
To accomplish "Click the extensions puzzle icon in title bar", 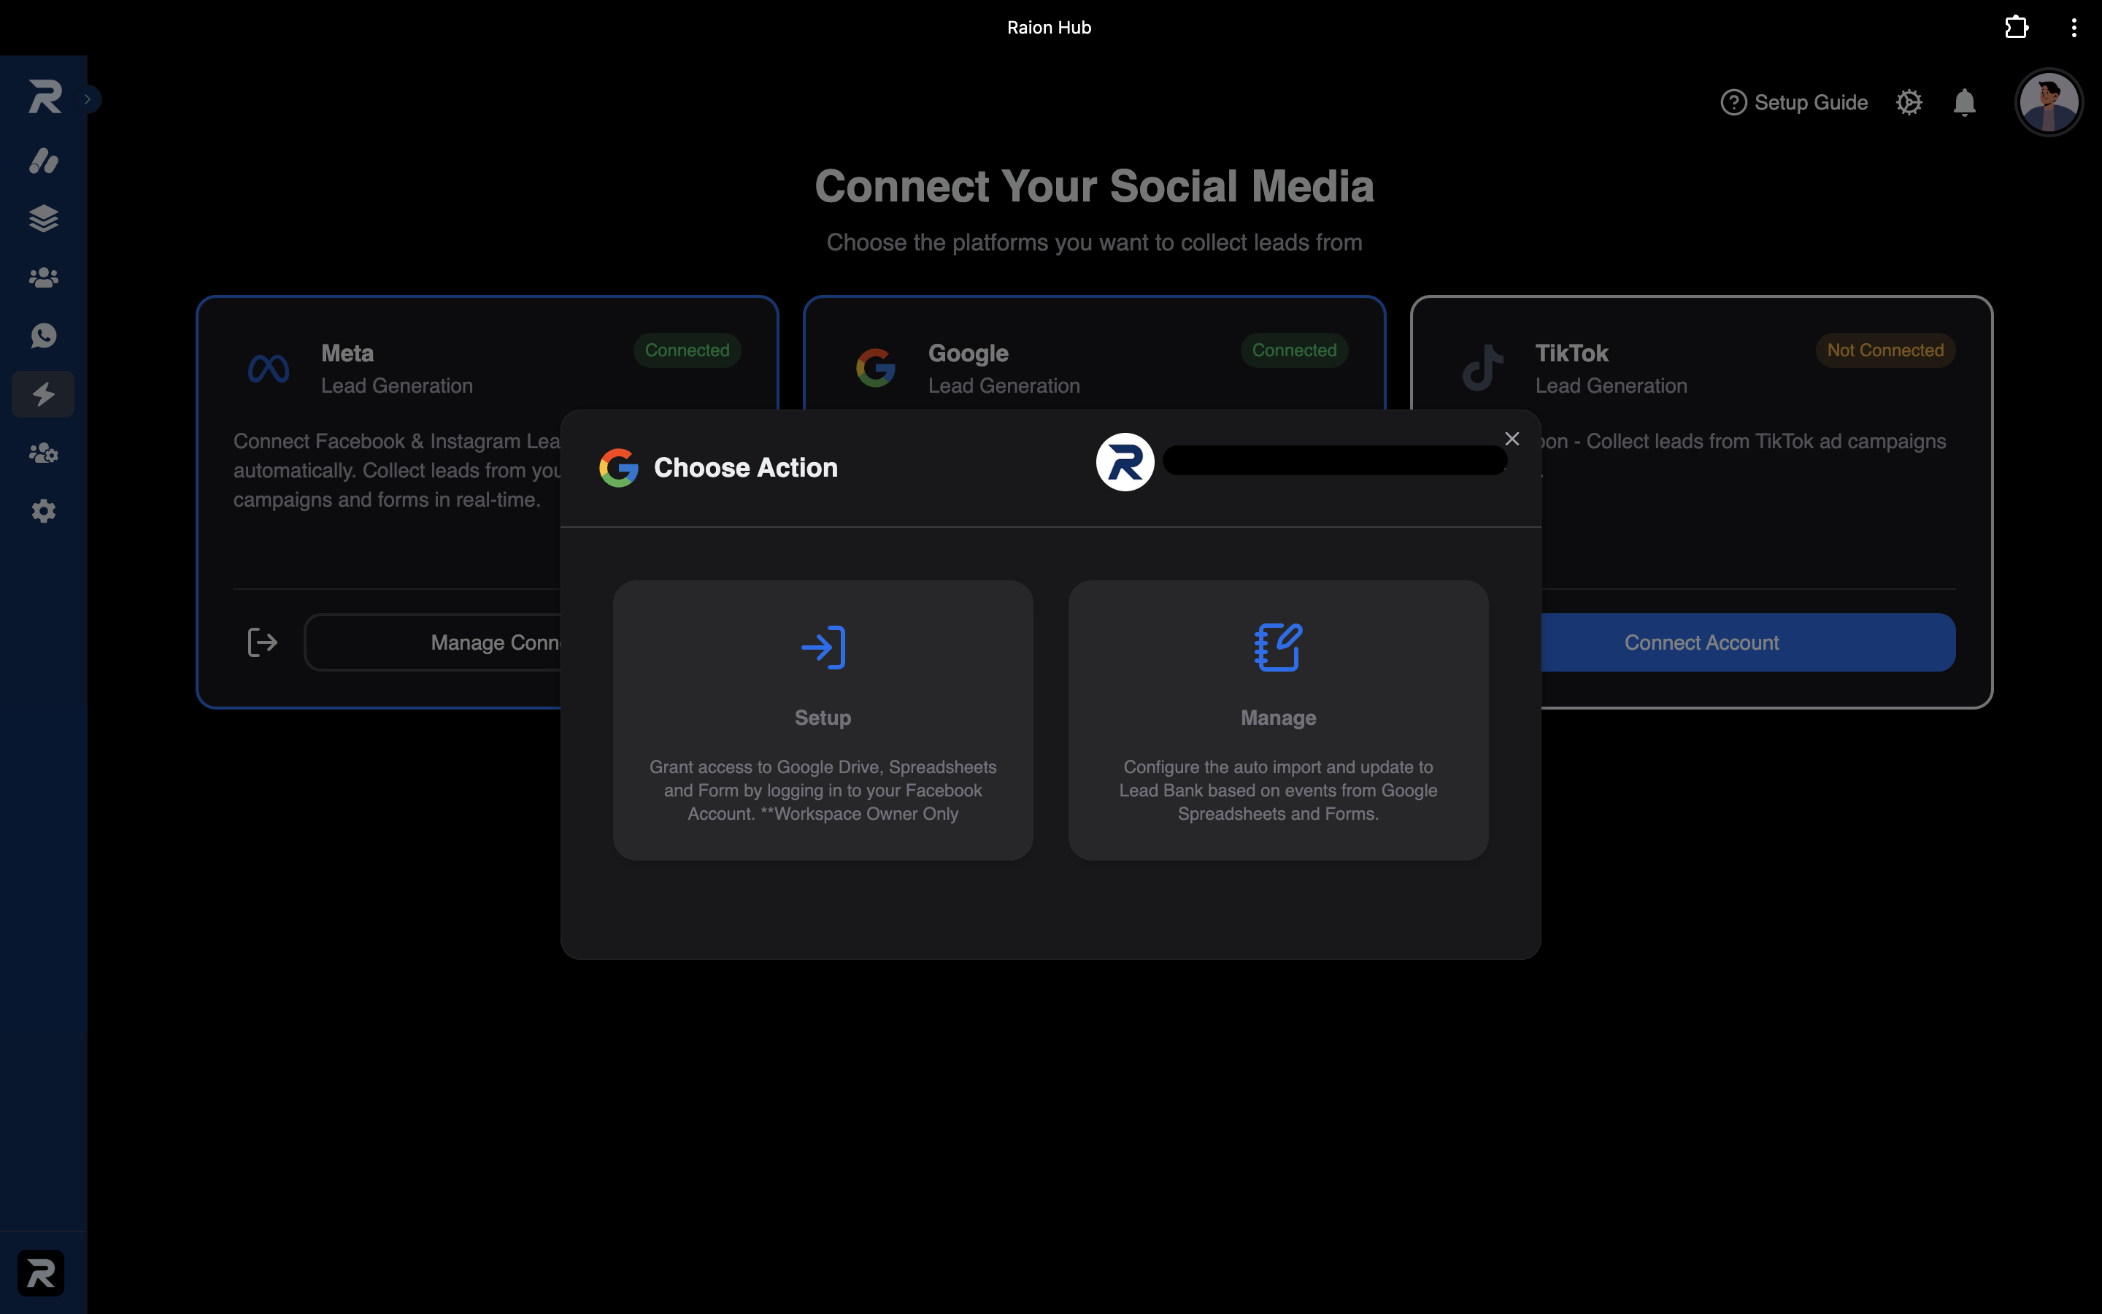I will point(2017,27).
